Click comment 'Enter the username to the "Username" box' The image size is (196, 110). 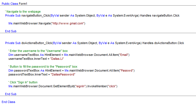[38, 51]
